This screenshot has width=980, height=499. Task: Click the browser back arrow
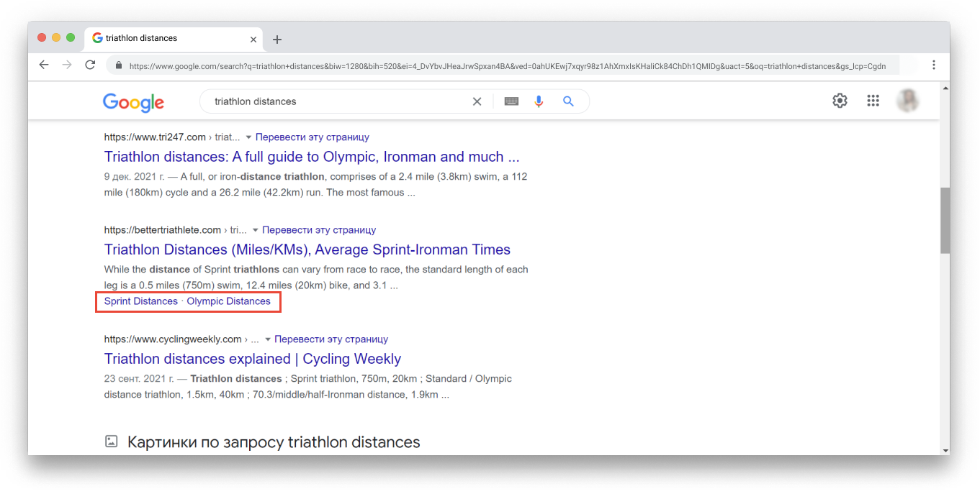point(44,65)
